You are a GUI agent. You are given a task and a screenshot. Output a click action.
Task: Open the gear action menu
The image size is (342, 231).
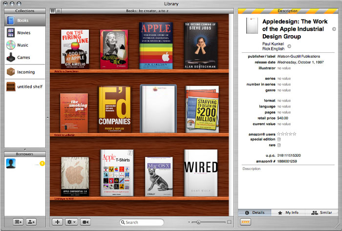(x=71, y=222)
